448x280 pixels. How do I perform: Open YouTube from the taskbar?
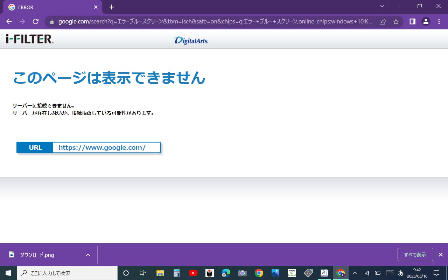[193, 273]
